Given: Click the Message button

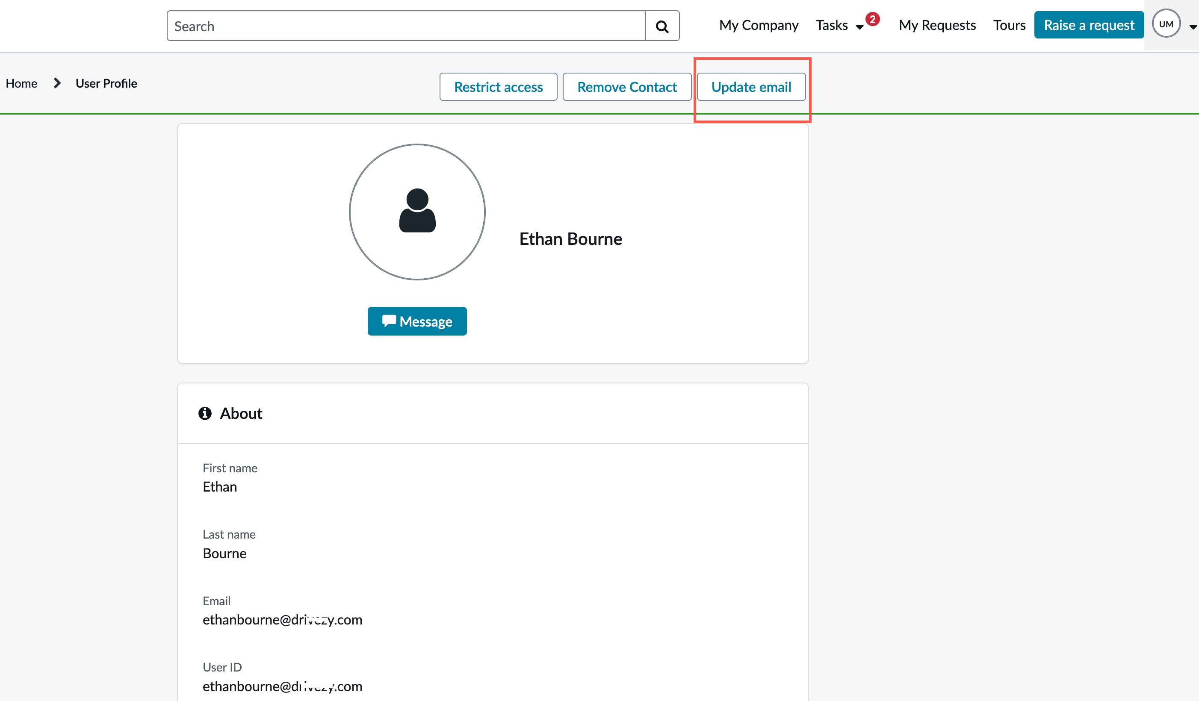Looking at the screenshot, I should (417, 321).
